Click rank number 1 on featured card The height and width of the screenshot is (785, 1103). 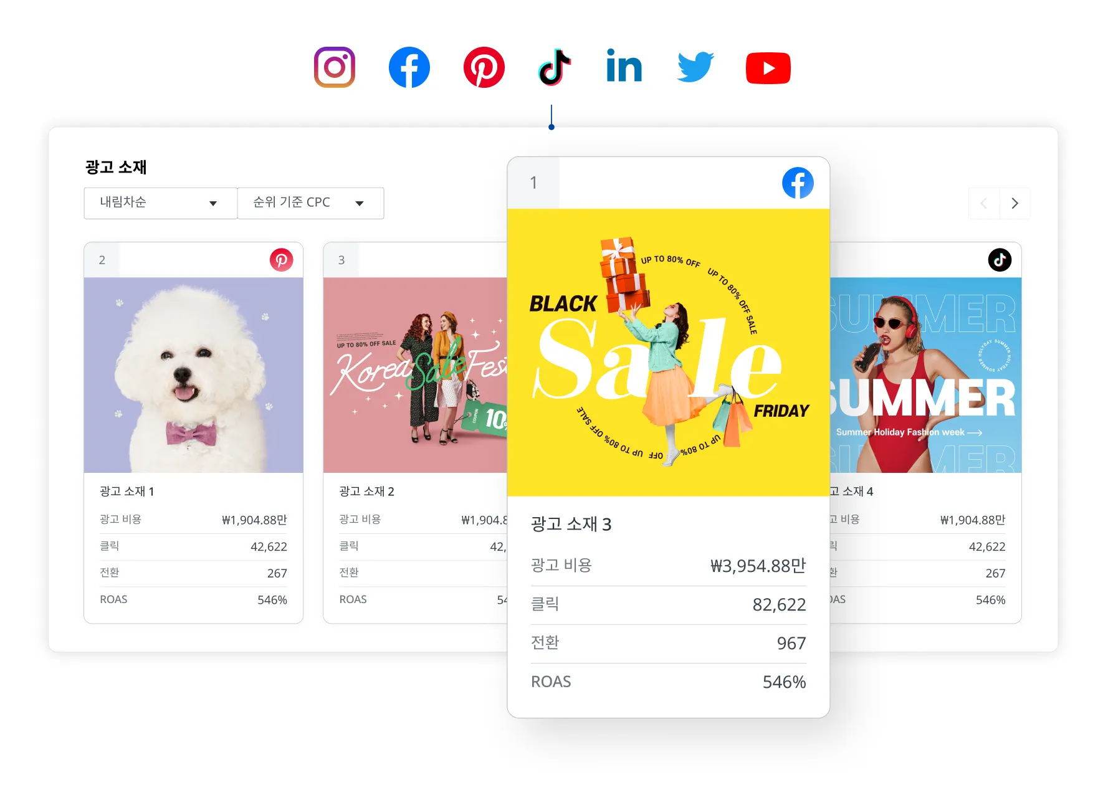pos(533,183)
